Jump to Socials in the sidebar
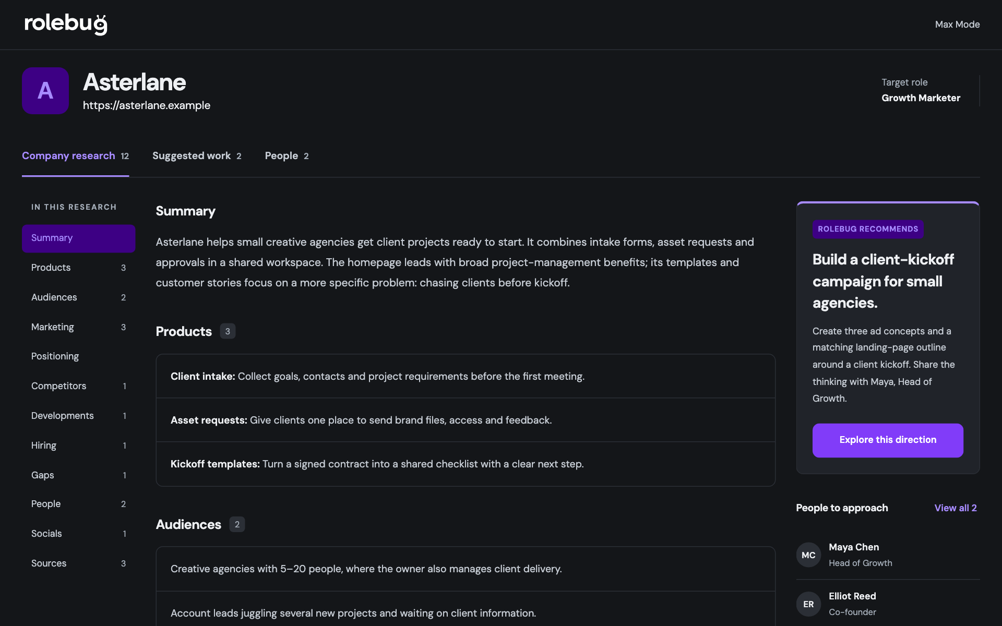The height and width of the screenshot is (626, 1002). 78,534
